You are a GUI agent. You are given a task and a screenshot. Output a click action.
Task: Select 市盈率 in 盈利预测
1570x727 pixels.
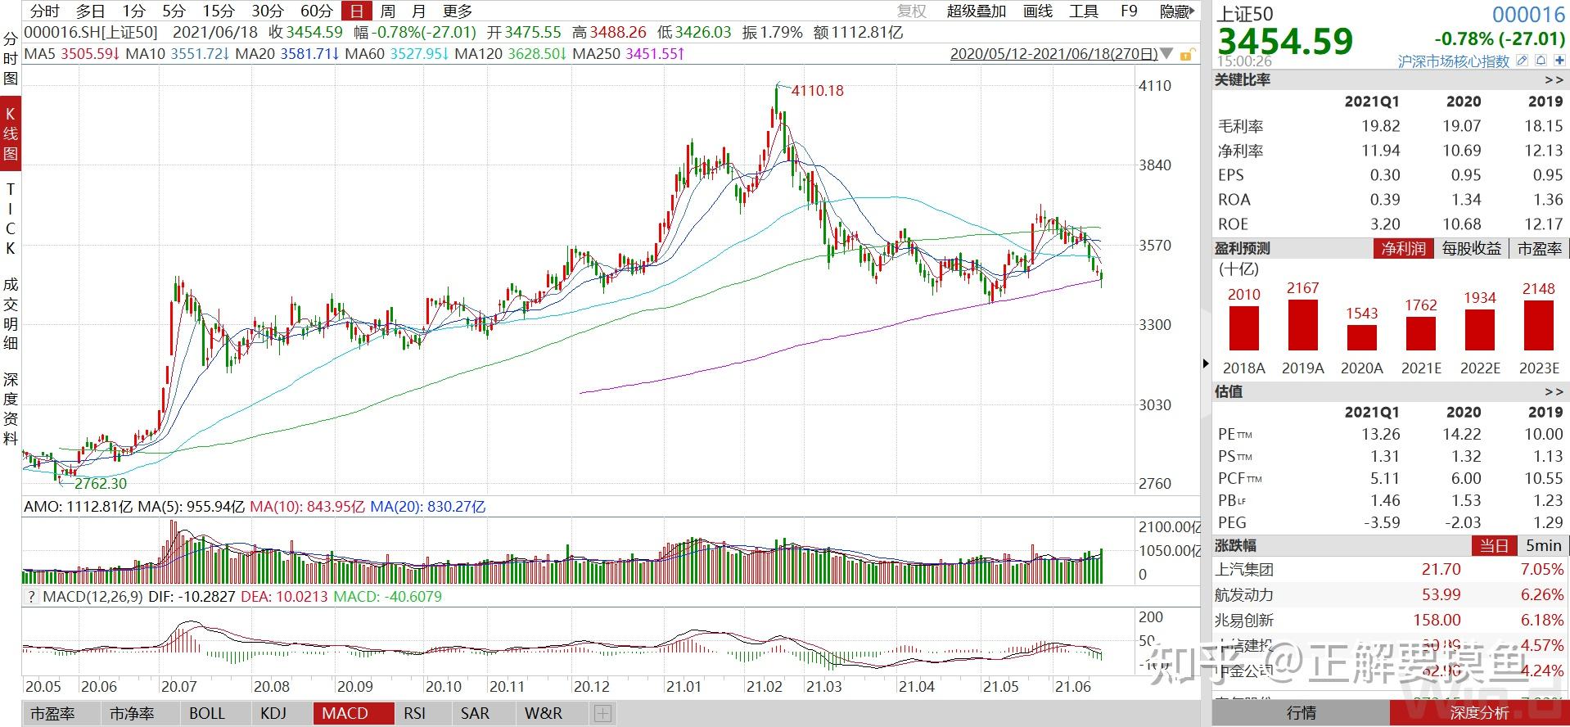[1540, 248]
